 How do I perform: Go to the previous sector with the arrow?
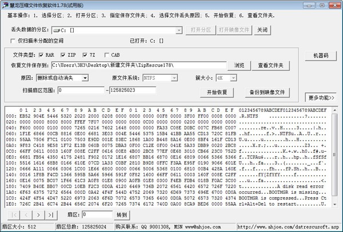coord(26,215)
